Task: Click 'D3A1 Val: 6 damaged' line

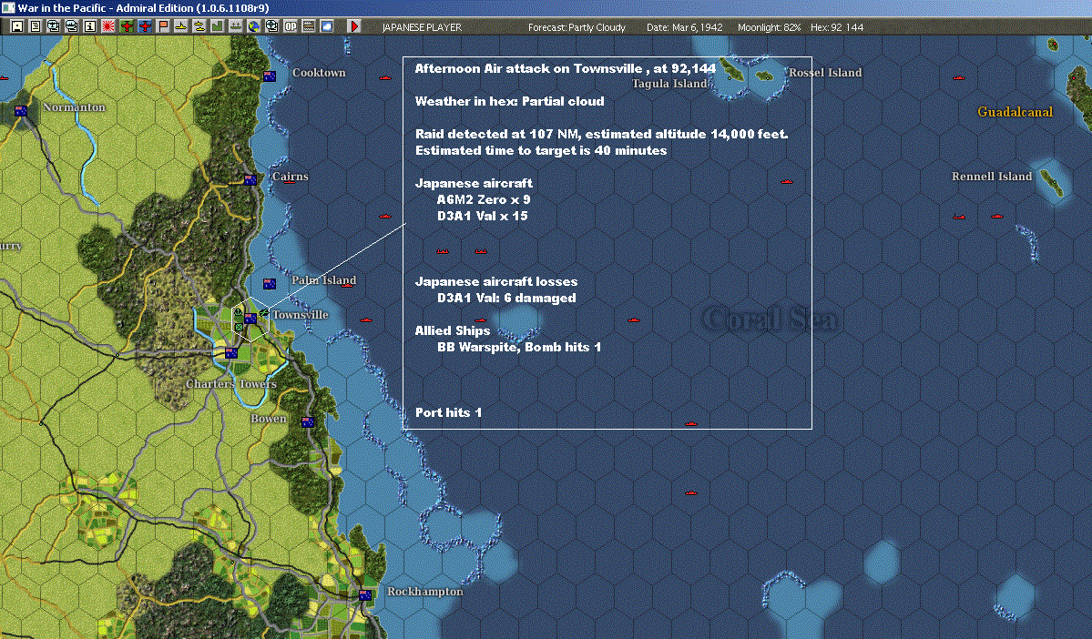Action: (x=506, y=298)
